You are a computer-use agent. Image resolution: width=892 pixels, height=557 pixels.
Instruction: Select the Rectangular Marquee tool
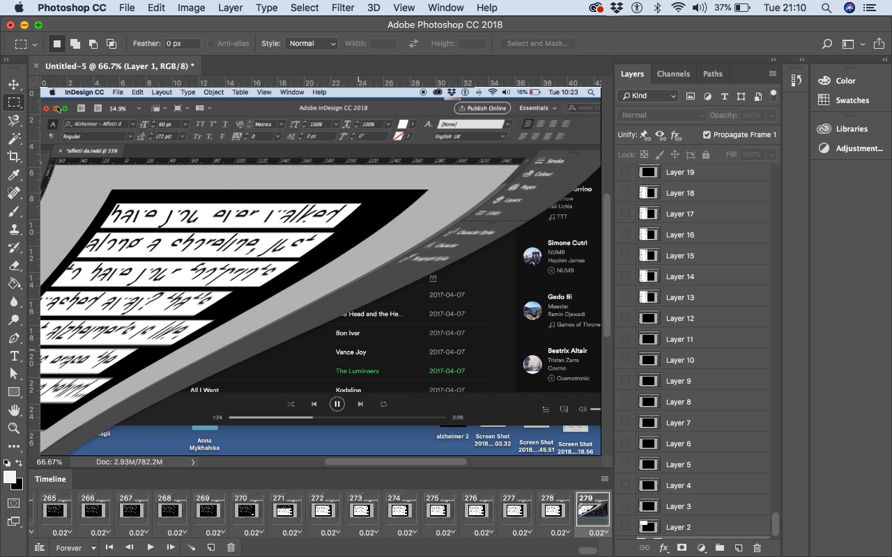14,102
